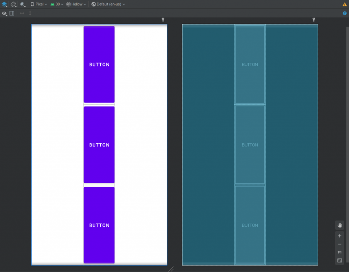Select the bottom purple BUTTON in design
Image resolution: width=349 pixels, height=272 pixels.
[99, 225]
